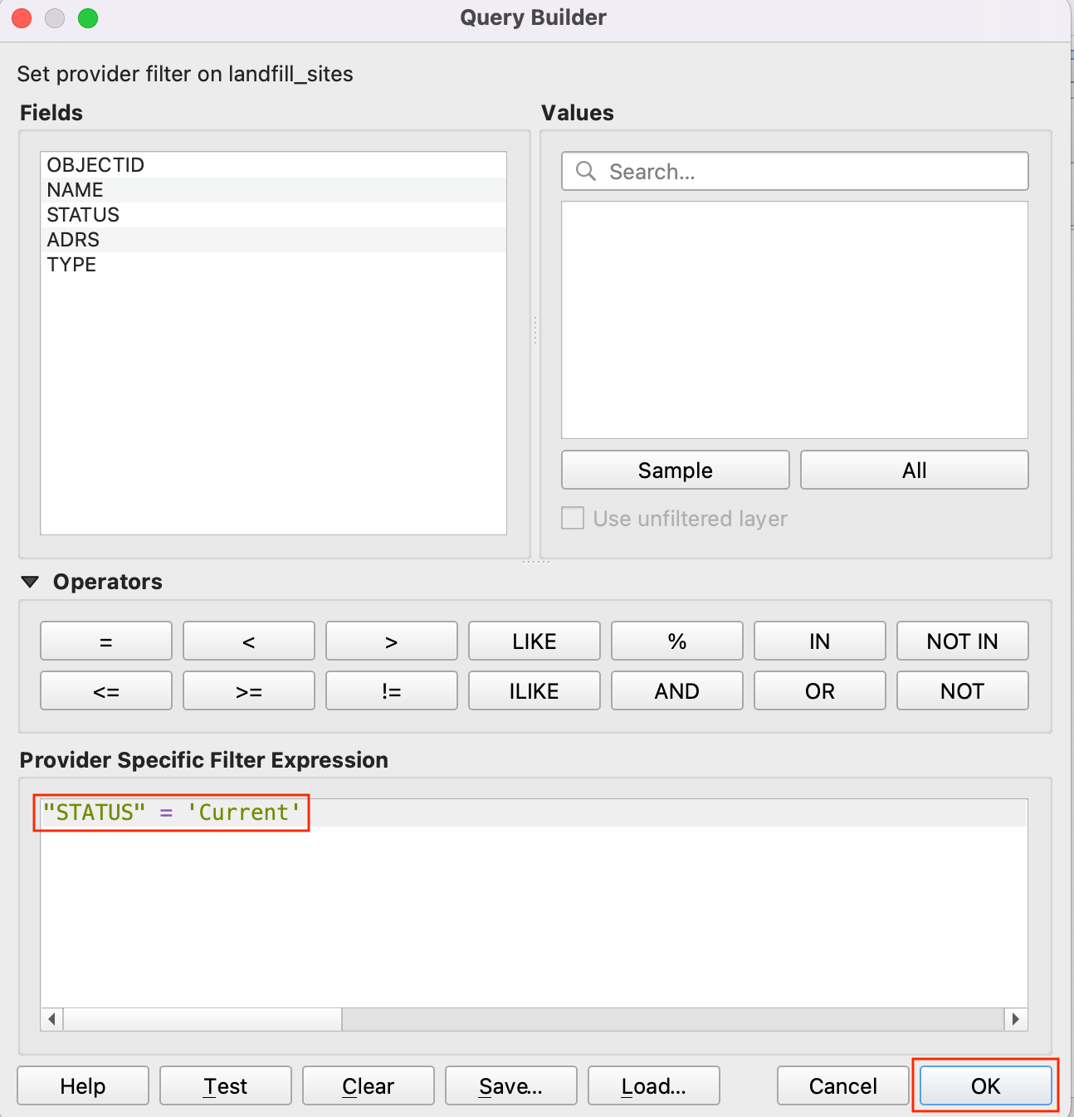Image resolution: width=1074 pixels, height=1117 pixels.
Task: Toggle the Use unfiltered layer checkbox
Action: pos(573,518)
